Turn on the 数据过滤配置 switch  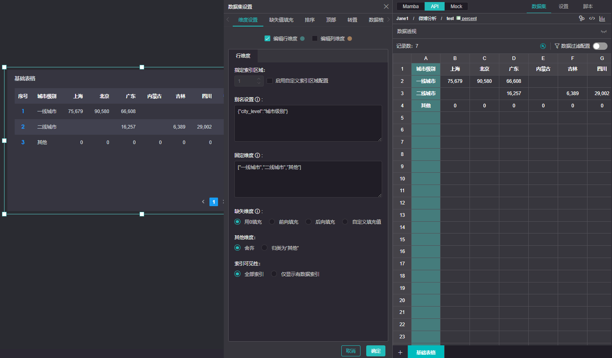click(600, 46)
